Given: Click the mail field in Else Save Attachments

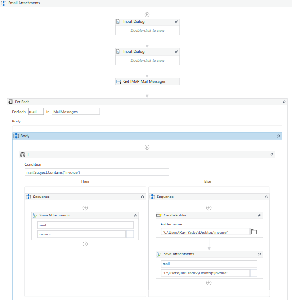Looking at the screenshot, I should [x=209, y=264].
